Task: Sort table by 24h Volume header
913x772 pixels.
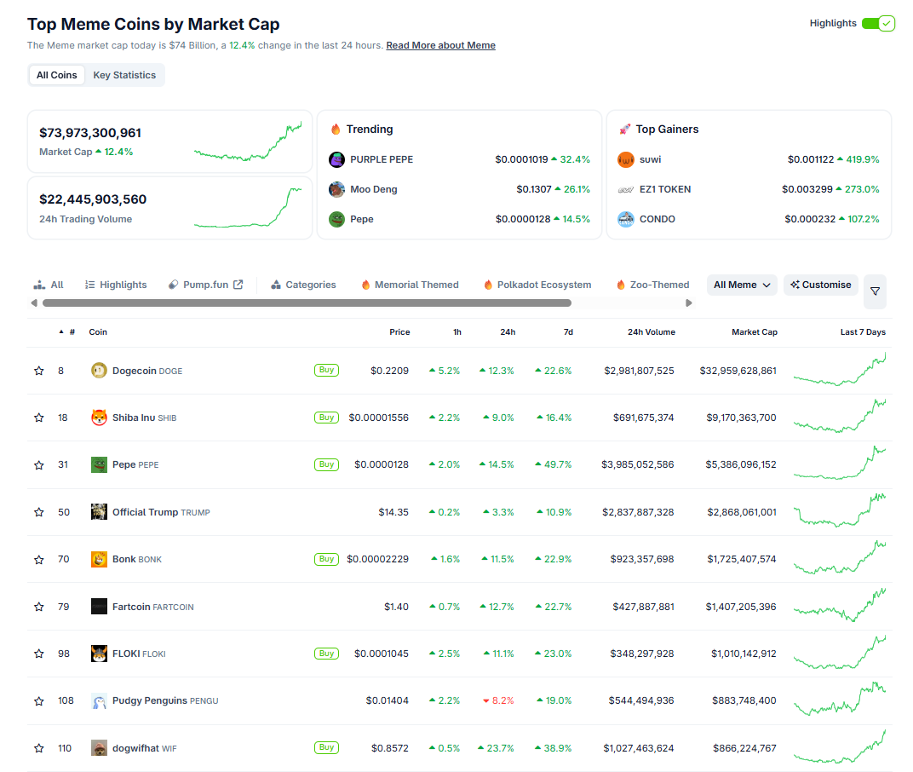Action: tap(651, 332)
